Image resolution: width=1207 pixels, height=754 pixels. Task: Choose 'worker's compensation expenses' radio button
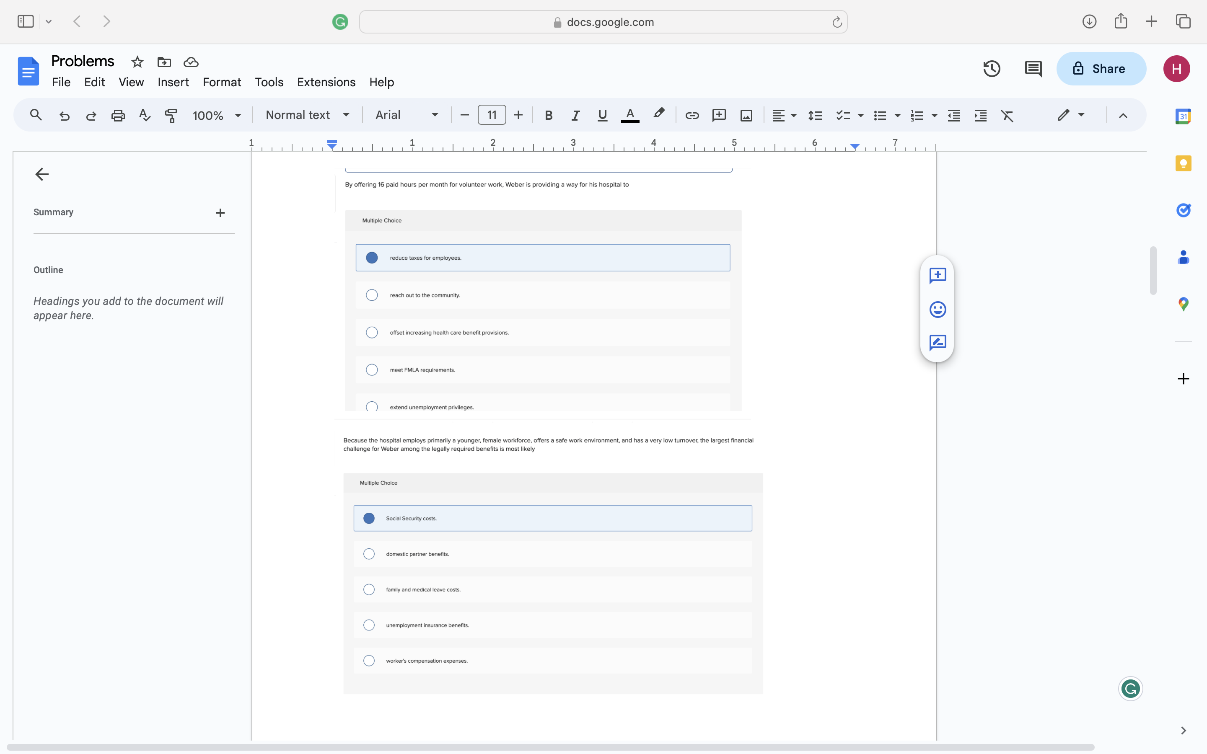click(368, 661)
